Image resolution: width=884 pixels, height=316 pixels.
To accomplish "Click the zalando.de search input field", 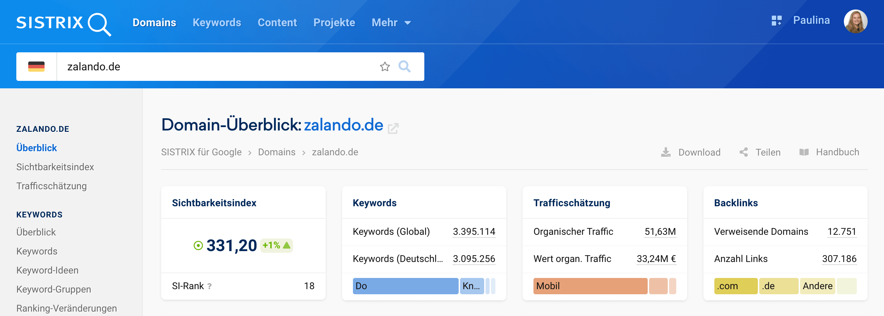I will 216,67.
